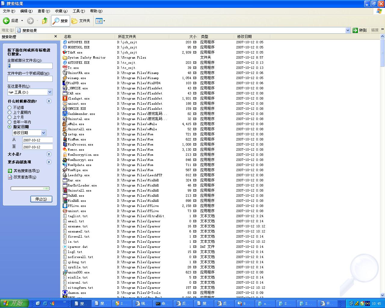Click the 转到 go button
The image size is (385, 308).
pos(360,30)
